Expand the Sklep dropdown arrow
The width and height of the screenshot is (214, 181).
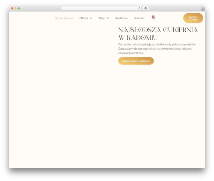pos(108,18)
